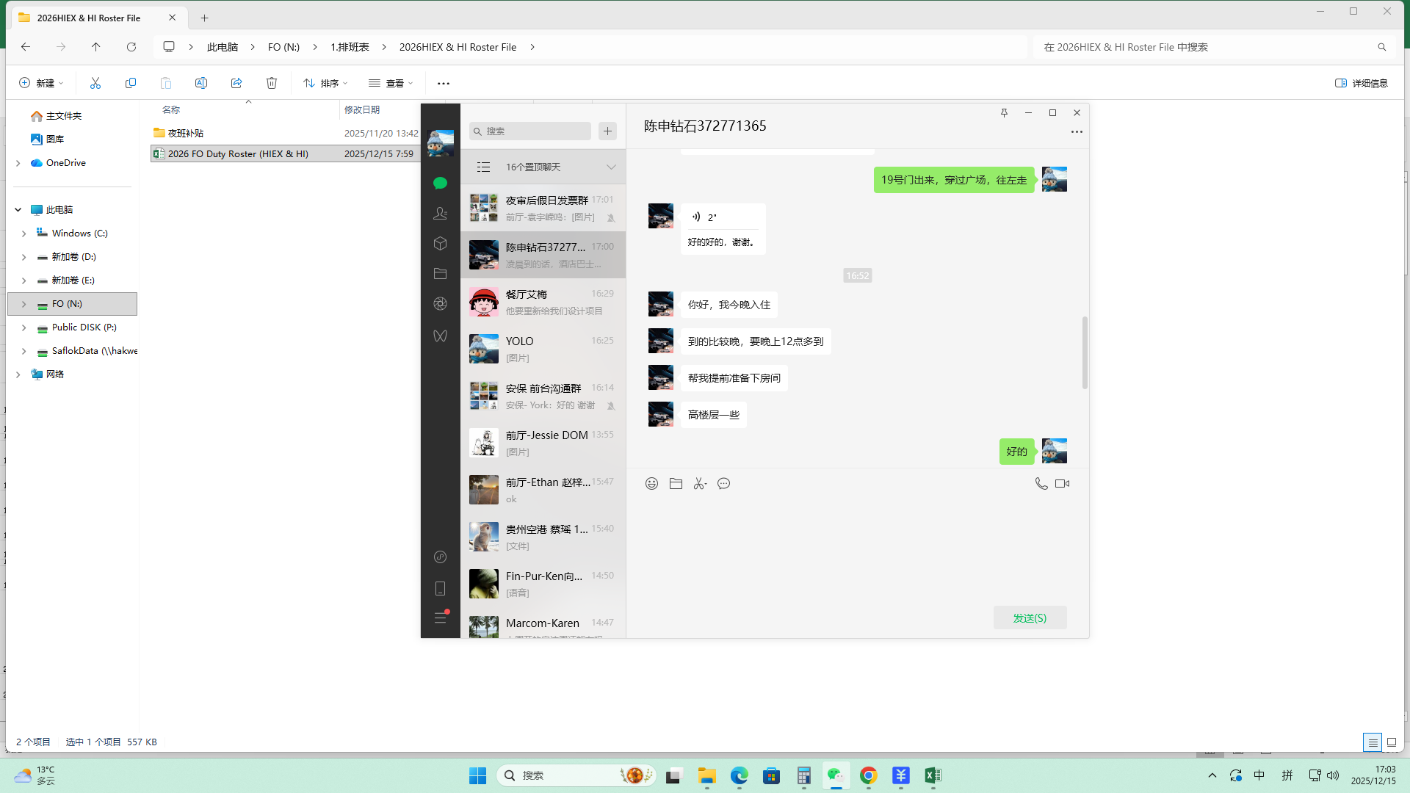This screenshot has width=1410, height=793.
Task: Toggle the details pane button
Action: click(1361, 83)
